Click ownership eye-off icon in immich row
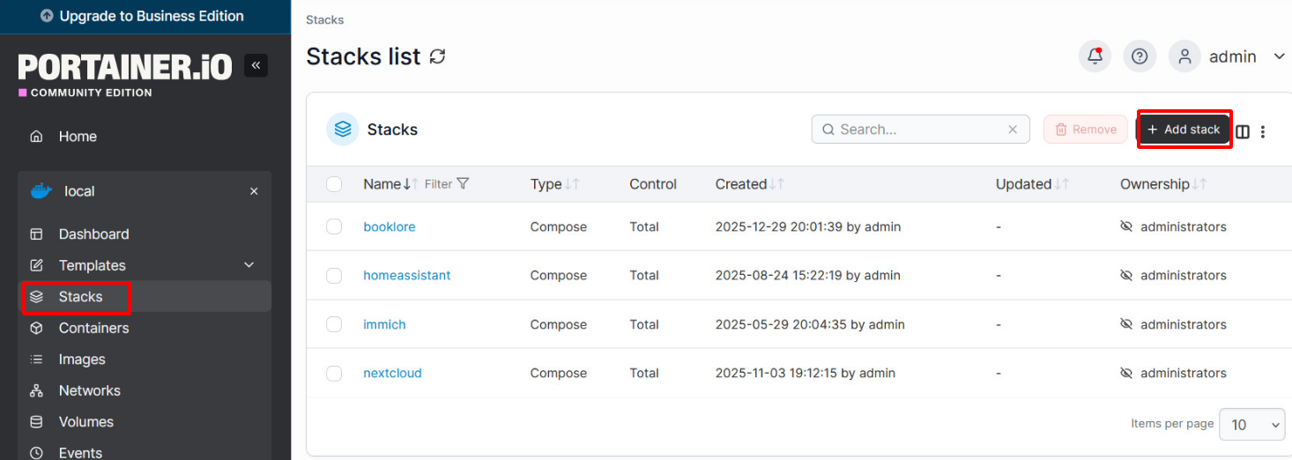Viewport: 1292px width, 460px height. pyautogui.click(x=1126, y=324)
